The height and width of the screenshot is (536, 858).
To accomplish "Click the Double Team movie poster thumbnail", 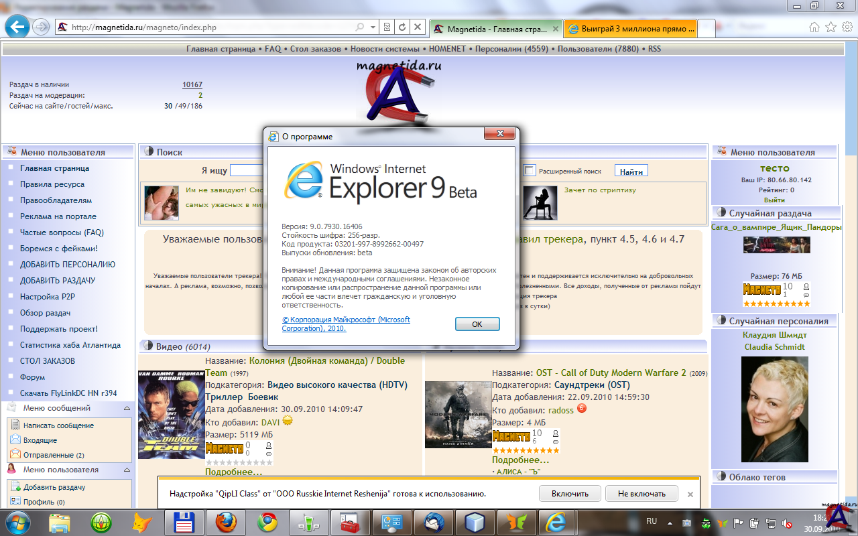I will pos(171,414).
